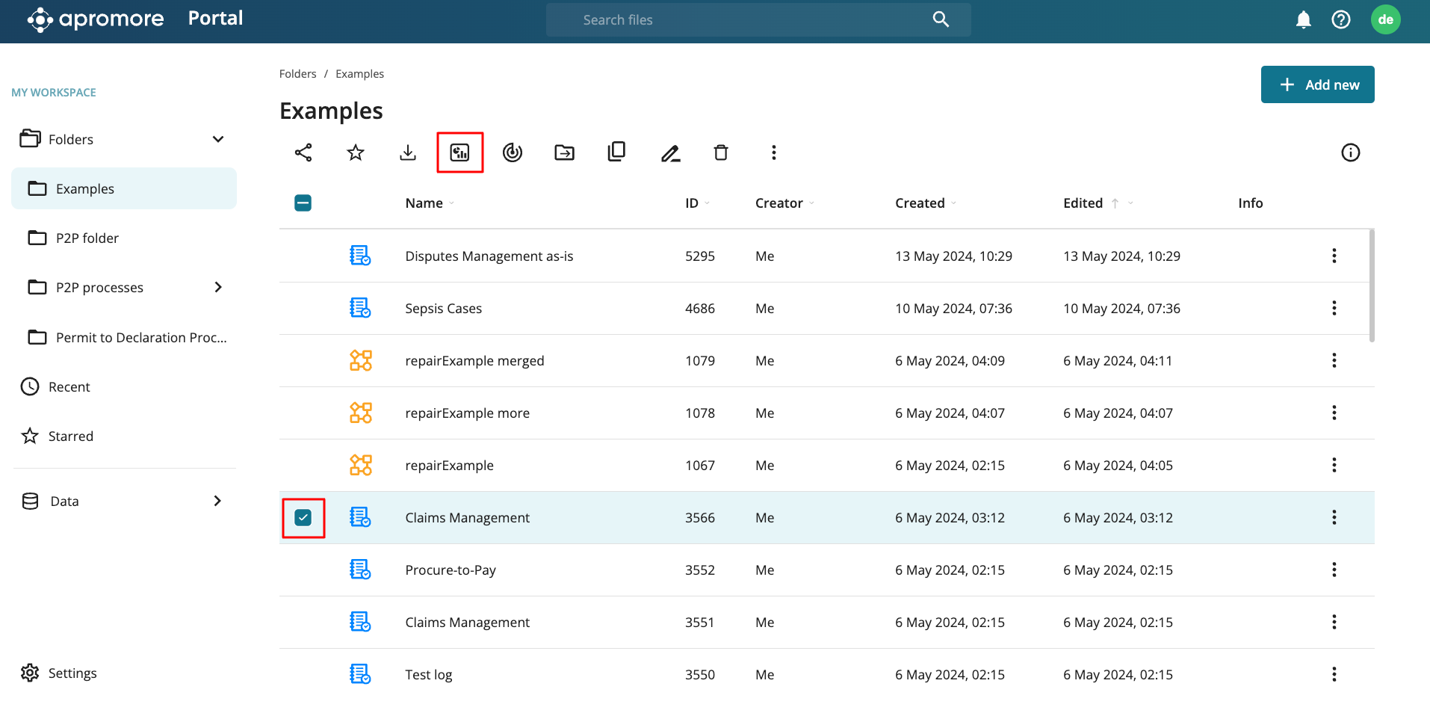Star the selected file via toolbar
This screenshot has height=719, width=1430.
[356, 152]
